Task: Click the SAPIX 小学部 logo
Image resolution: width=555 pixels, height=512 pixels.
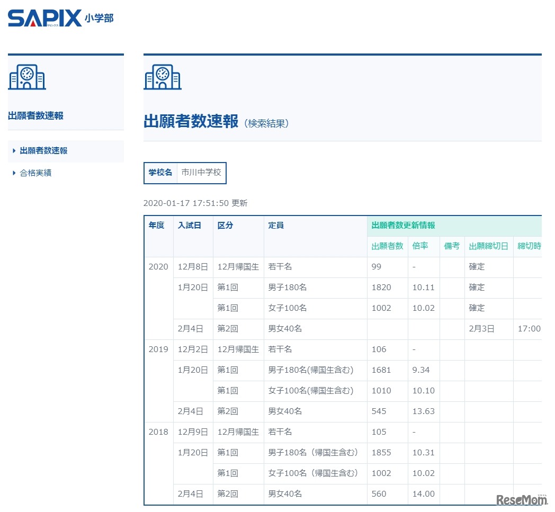Action: [x=60, y=19]
